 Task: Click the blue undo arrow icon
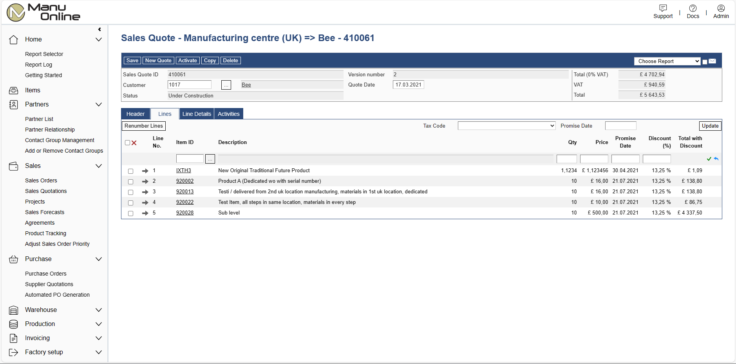click(x=716, y=159)
